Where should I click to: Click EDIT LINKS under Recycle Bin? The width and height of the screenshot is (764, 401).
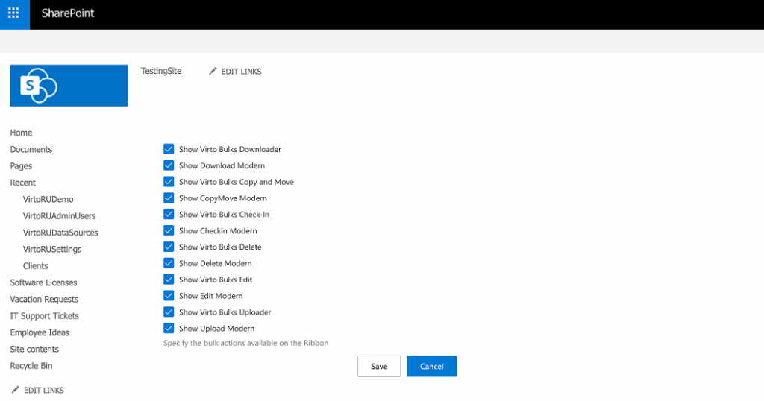(x=44, y=391)
